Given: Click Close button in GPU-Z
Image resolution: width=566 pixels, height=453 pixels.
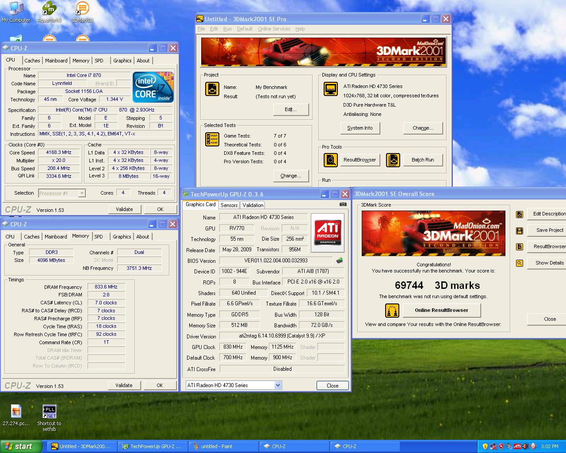Looking at the screenshot, I should click(x=333, y=386).
